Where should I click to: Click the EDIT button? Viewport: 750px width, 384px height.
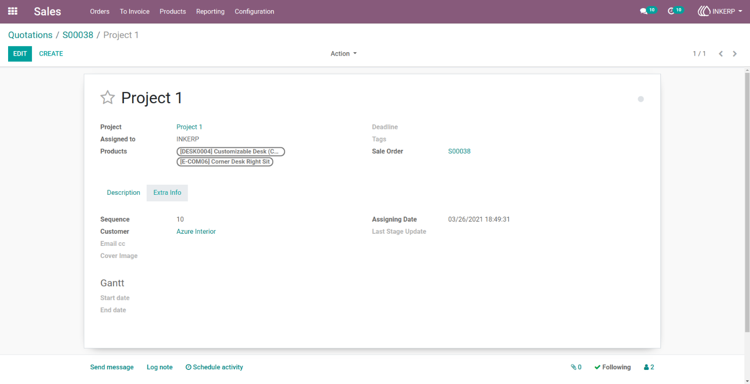(x=20, y=54)
